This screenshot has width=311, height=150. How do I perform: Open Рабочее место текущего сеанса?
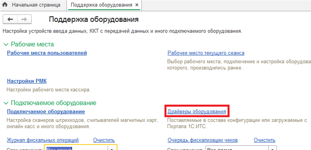206,53
